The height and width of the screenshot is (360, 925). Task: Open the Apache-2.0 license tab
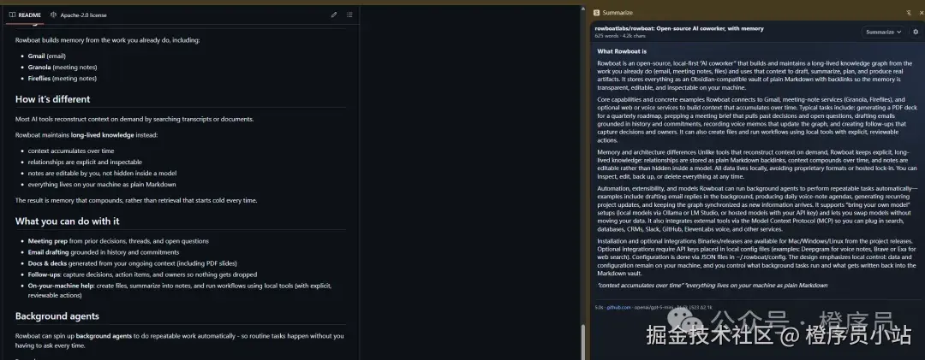pyautogui.click(x=79, y=15)
